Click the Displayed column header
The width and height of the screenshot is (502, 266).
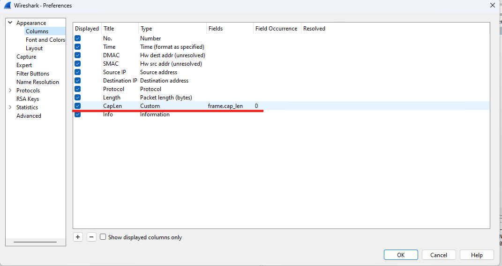[87, 29]
